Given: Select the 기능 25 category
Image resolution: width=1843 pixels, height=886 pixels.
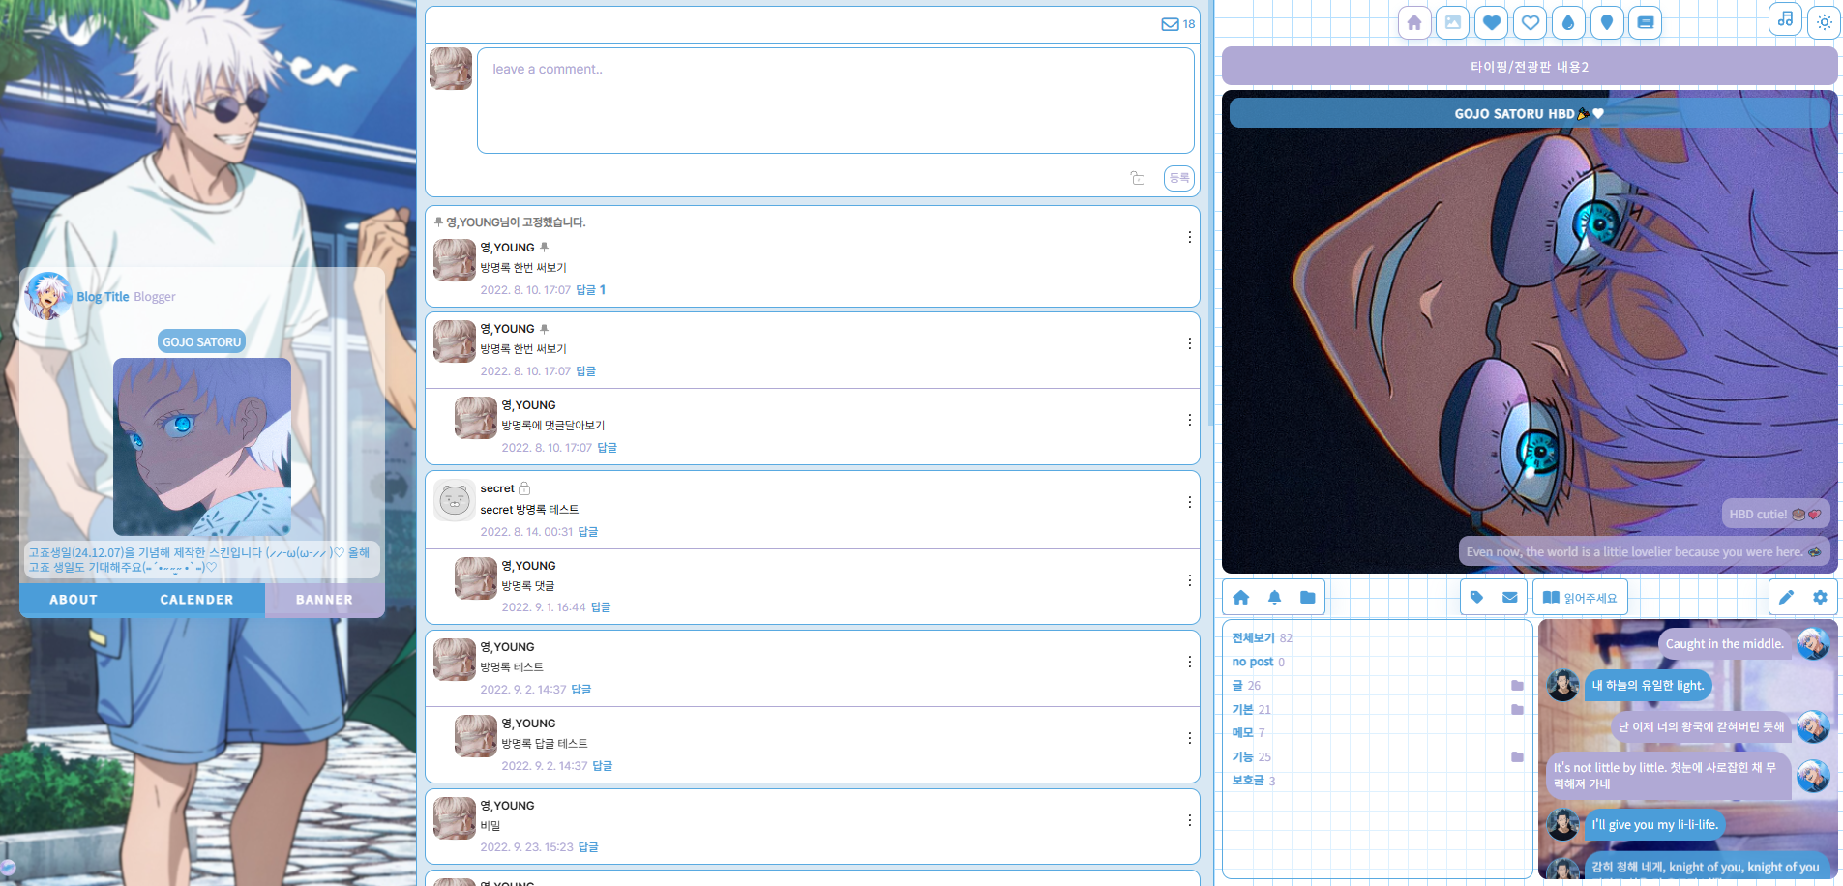Looking at the screenshot, I should tap(1251, 757).
